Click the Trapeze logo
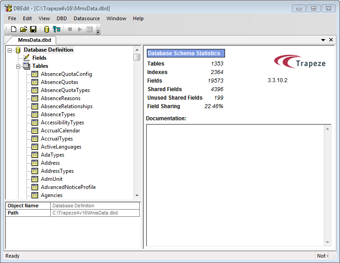The height and width of the screenshot is (263, 340). coord(300,61)
